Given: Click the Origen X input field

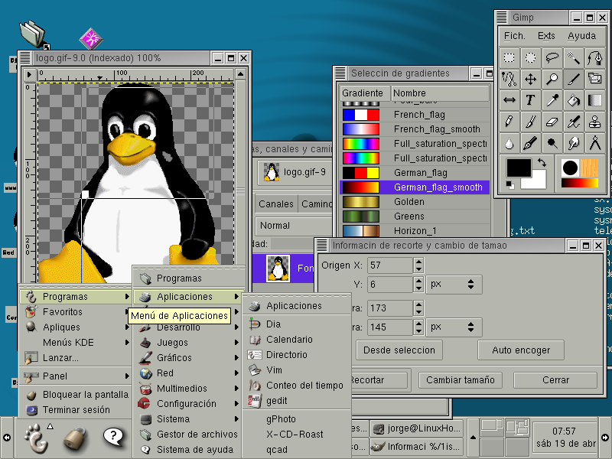Looking at the screenshot, I should point(389,265).
